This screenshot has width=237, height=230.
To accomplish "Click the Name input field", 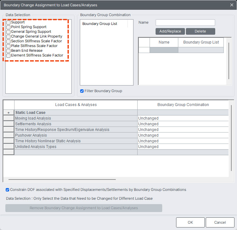I will click(185, 23).
